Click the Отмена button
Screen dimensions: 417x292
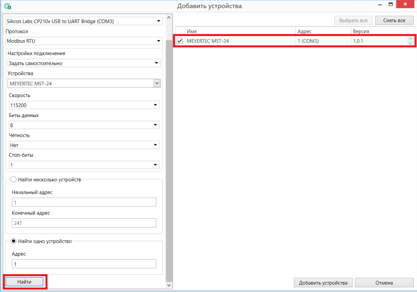(x=384, y=283)
